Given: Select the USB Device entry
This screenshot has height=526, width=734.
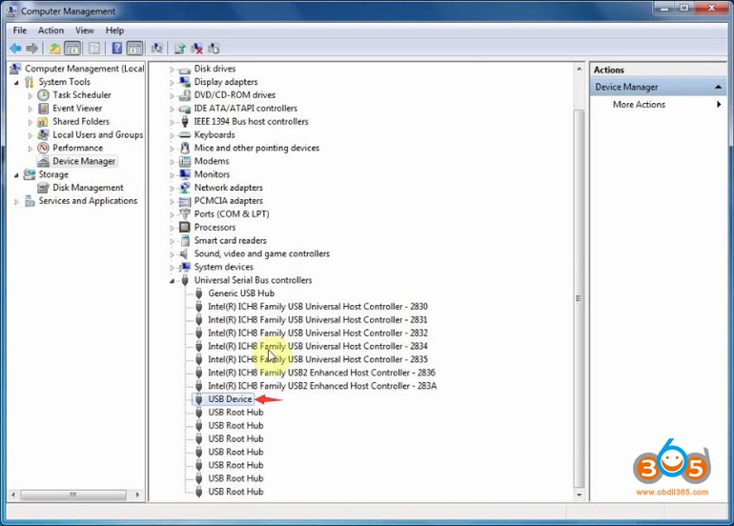Looking at the screenshot, I should pos(230,399).
